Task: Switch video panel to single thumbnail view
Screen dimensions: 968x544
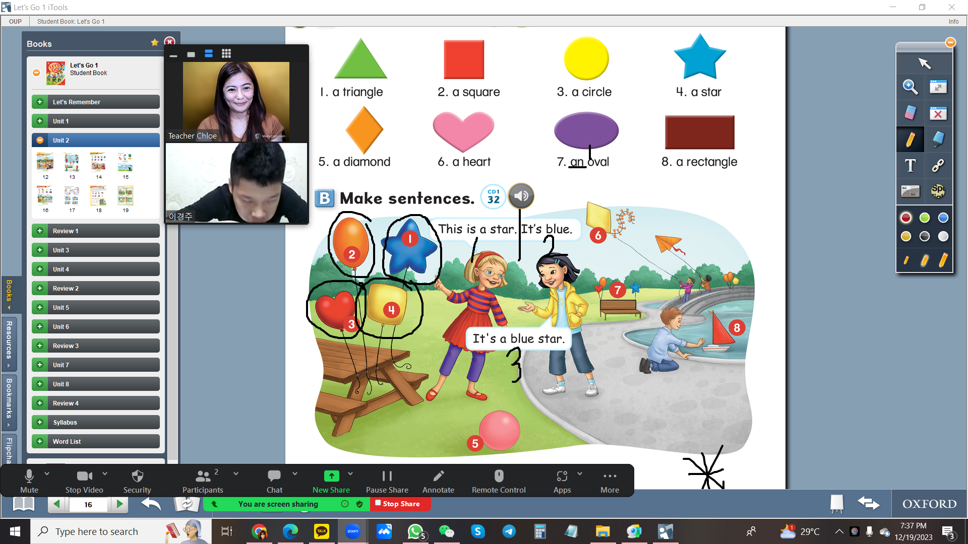Action: (x=191, y=54)
